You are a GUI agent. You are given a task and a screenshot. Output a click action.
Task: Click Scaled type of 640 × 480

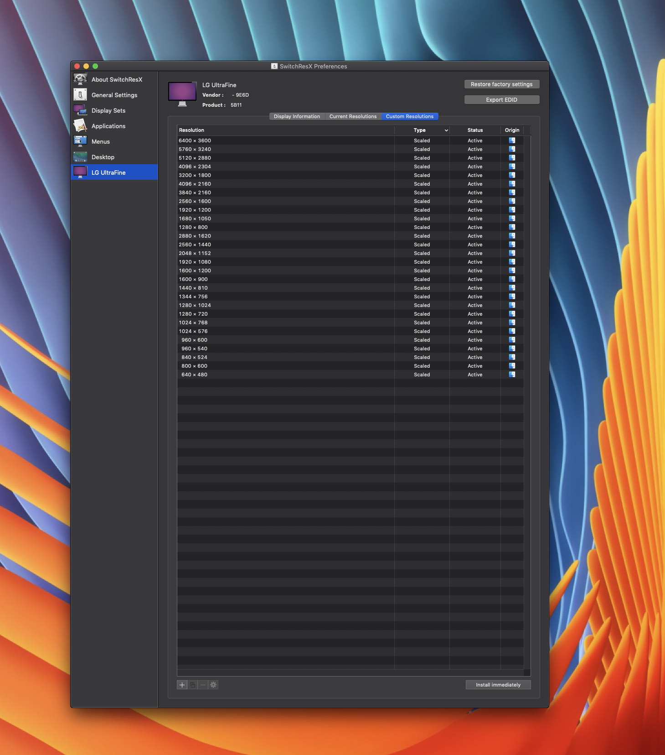click(x=422, y=375)
